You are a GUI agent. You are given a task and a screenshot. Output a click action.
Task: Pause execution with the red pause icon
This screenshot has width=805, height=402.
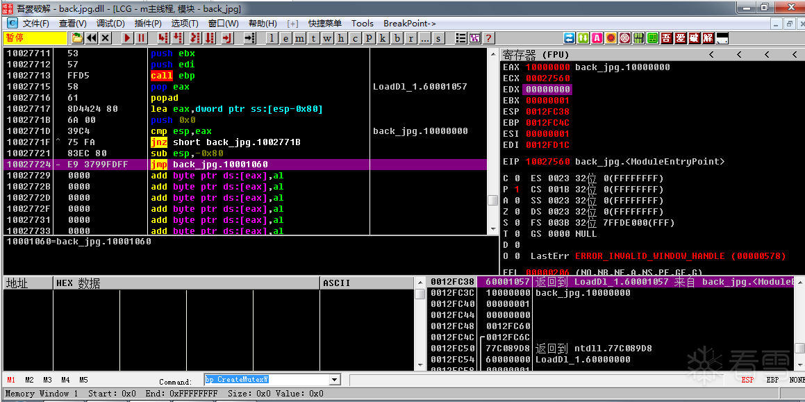pyautogui.click(x=142, y=38)
